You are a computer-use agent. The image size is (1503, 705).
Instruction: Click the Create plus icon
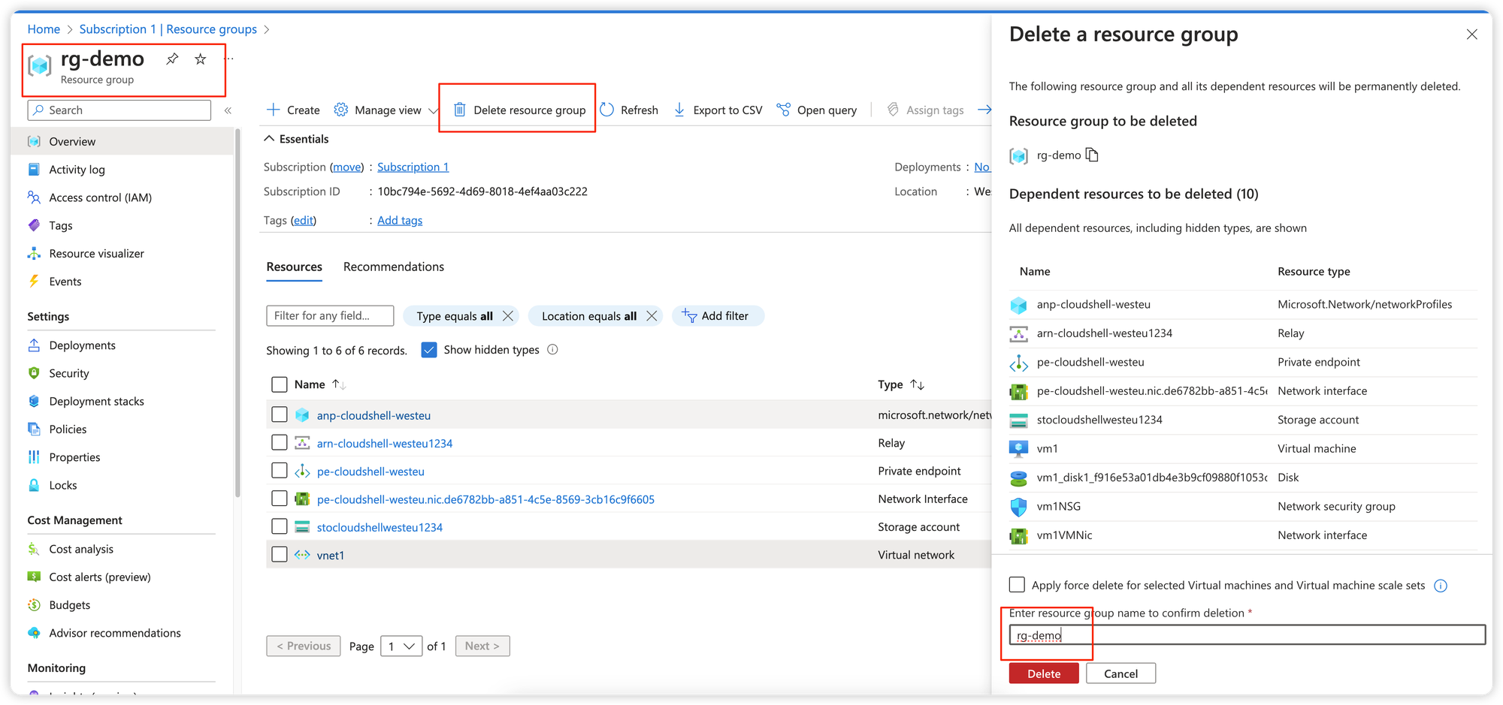coord(274,110)
